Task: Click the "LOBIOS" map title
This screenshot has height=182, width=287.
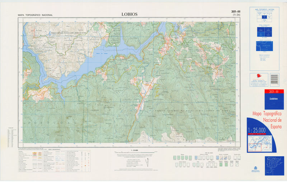Action: tap(130, 14)
